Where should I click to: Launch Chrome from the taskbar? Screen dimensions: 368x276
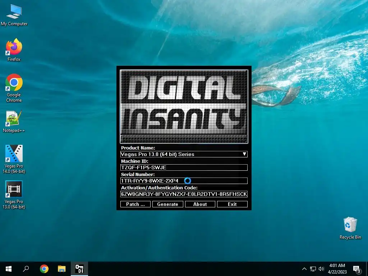(x=44, y=269)
